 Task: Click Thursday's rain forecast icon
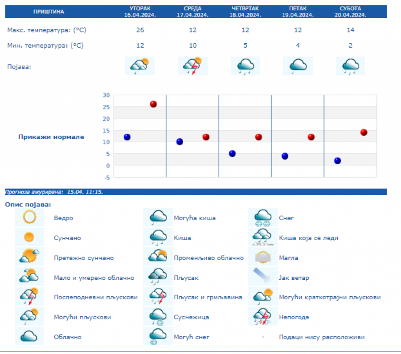coord(245,66)
